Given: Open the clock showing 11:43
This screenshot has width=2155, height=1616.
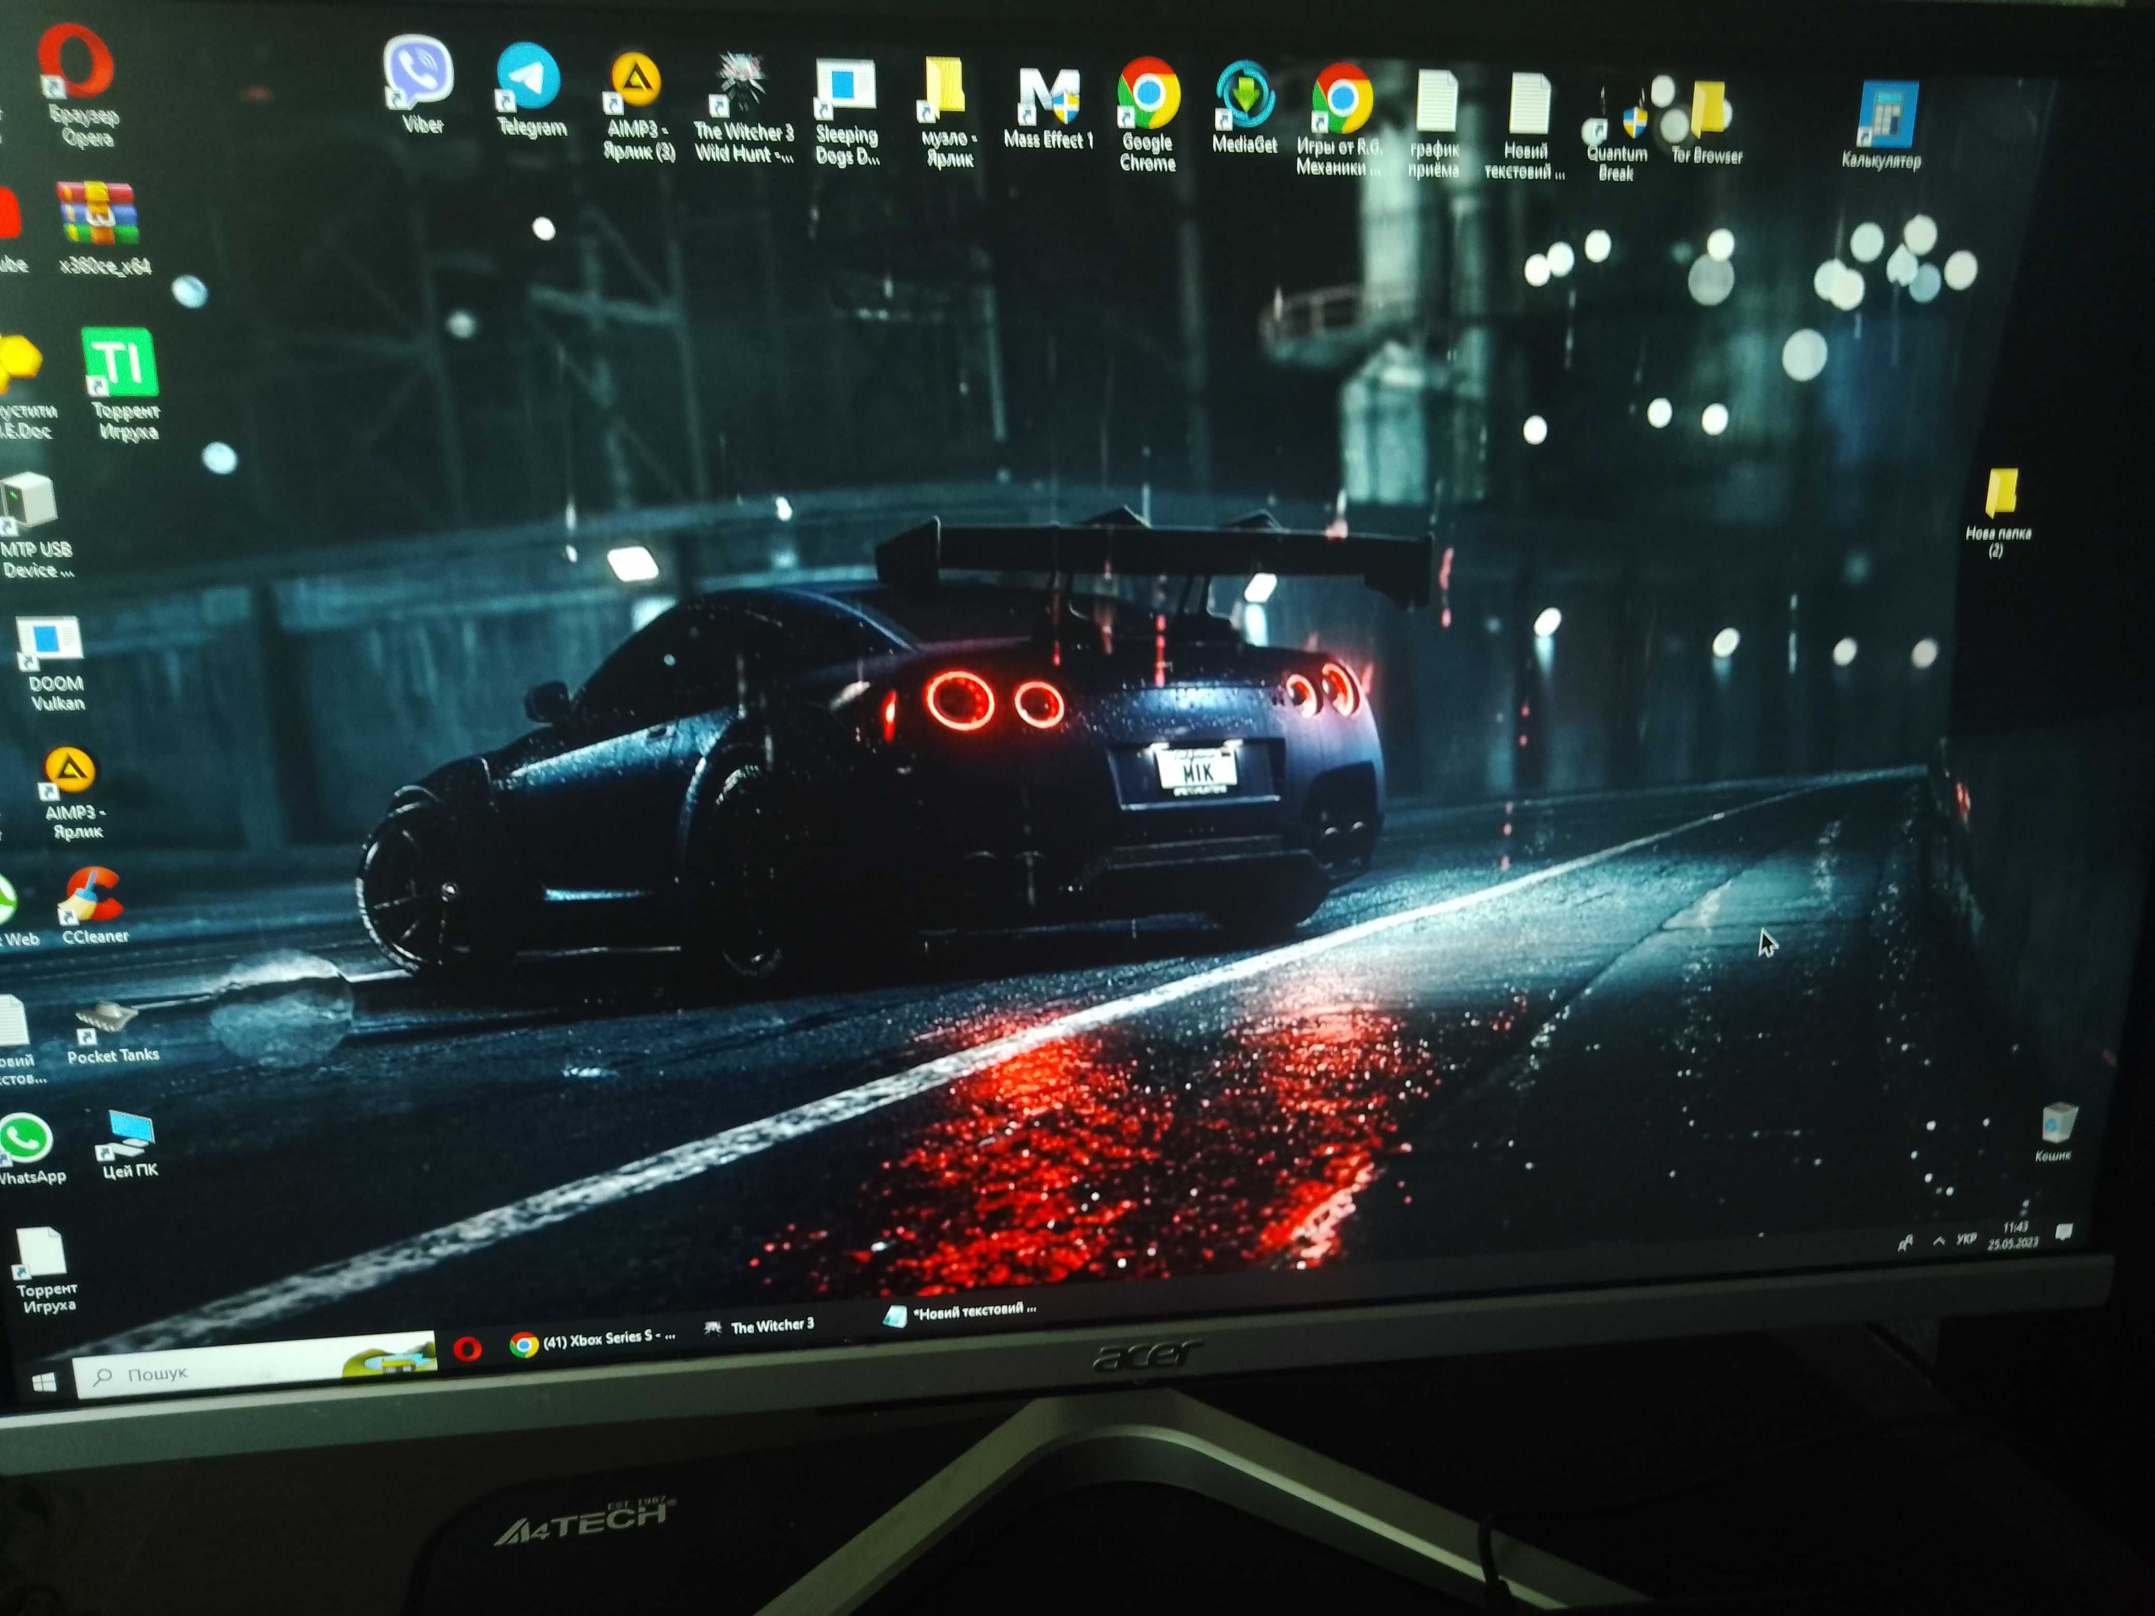Looking at the screenshot, I should (2014, 1235).
